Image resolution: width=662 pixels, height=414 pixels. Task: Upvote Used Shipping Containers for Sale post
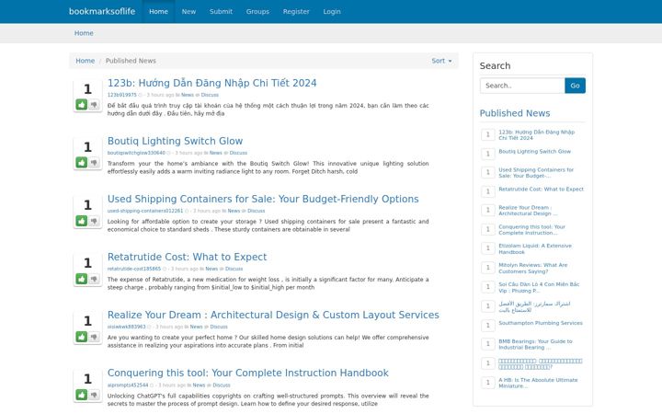pyautogui.click(x=82, y=221)
